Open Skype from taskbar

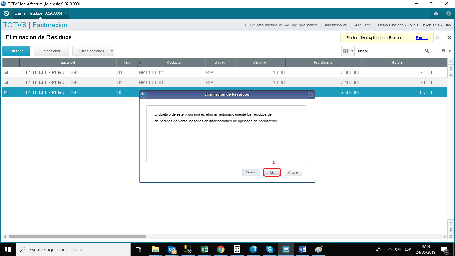tap(270, 249)
